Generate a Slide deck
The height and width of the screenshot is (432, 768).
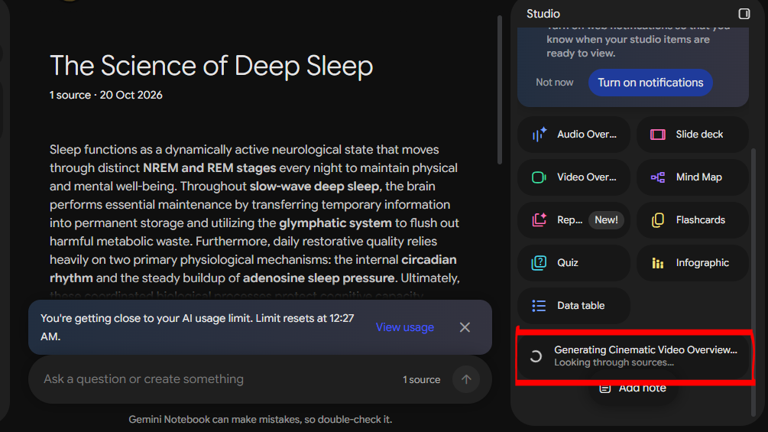tap(692, 135)
